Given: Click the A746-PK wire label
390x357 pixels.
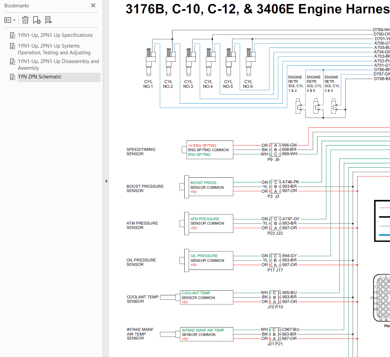Looking at the screenshot, I should click(x=291, y=182).
